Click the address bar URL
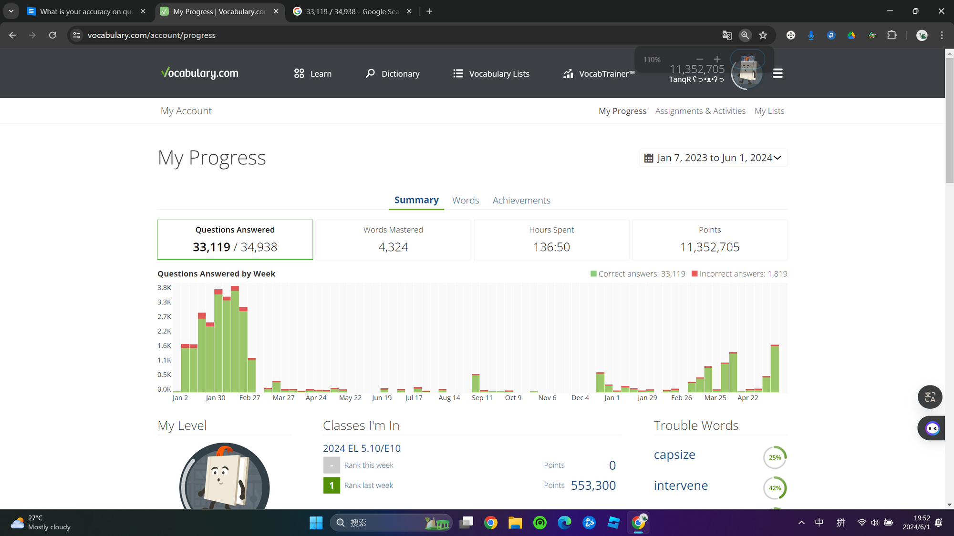 click(152, 35)
